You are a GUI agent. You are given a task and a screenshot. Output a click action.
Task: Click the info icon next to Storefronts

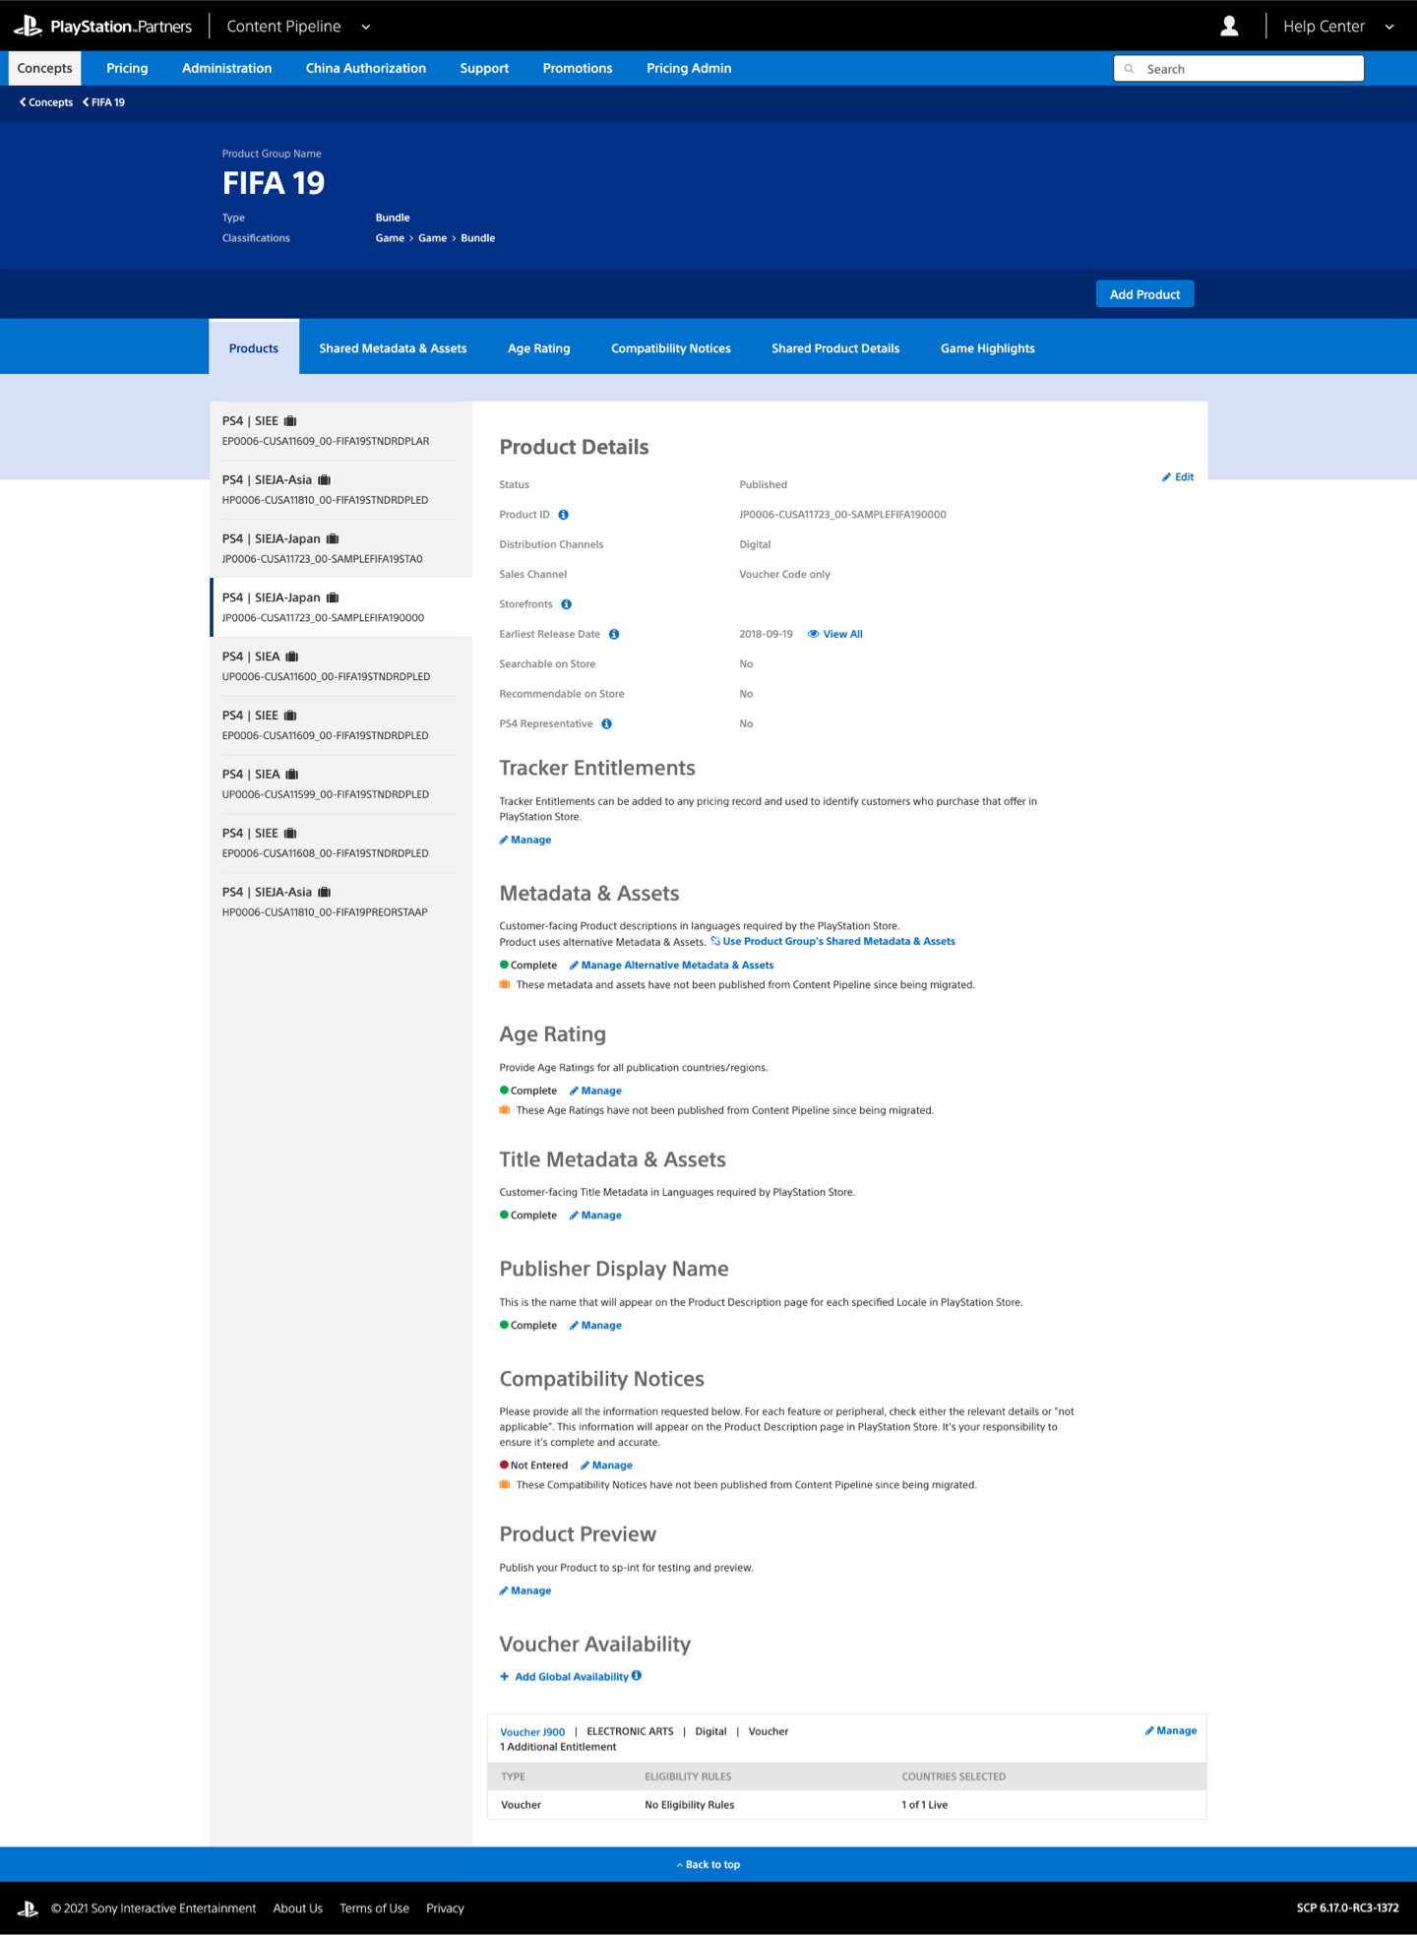click(x=567, y=604)
